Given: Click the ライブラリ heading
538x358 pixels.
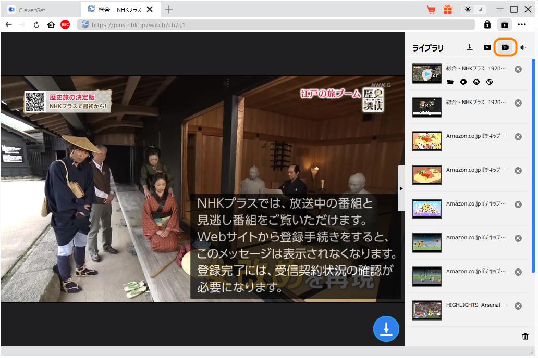Looking at the screenshot, I should [x=428, y=48].
